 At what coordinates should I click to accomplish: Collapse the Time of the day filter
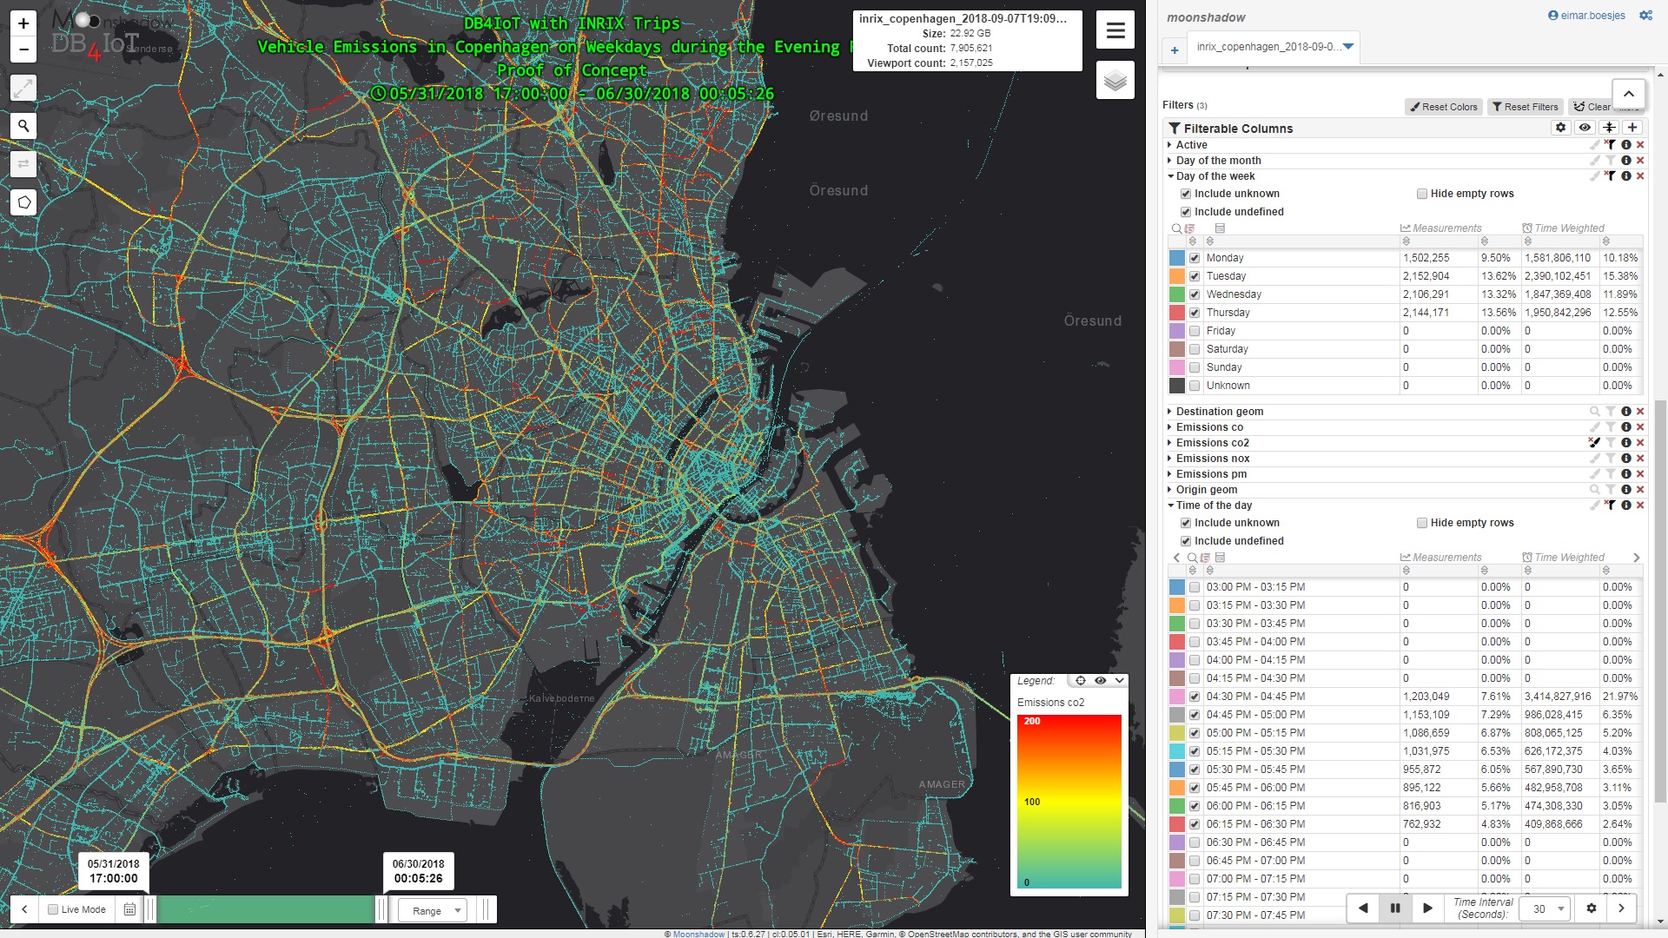point(1170,505)
